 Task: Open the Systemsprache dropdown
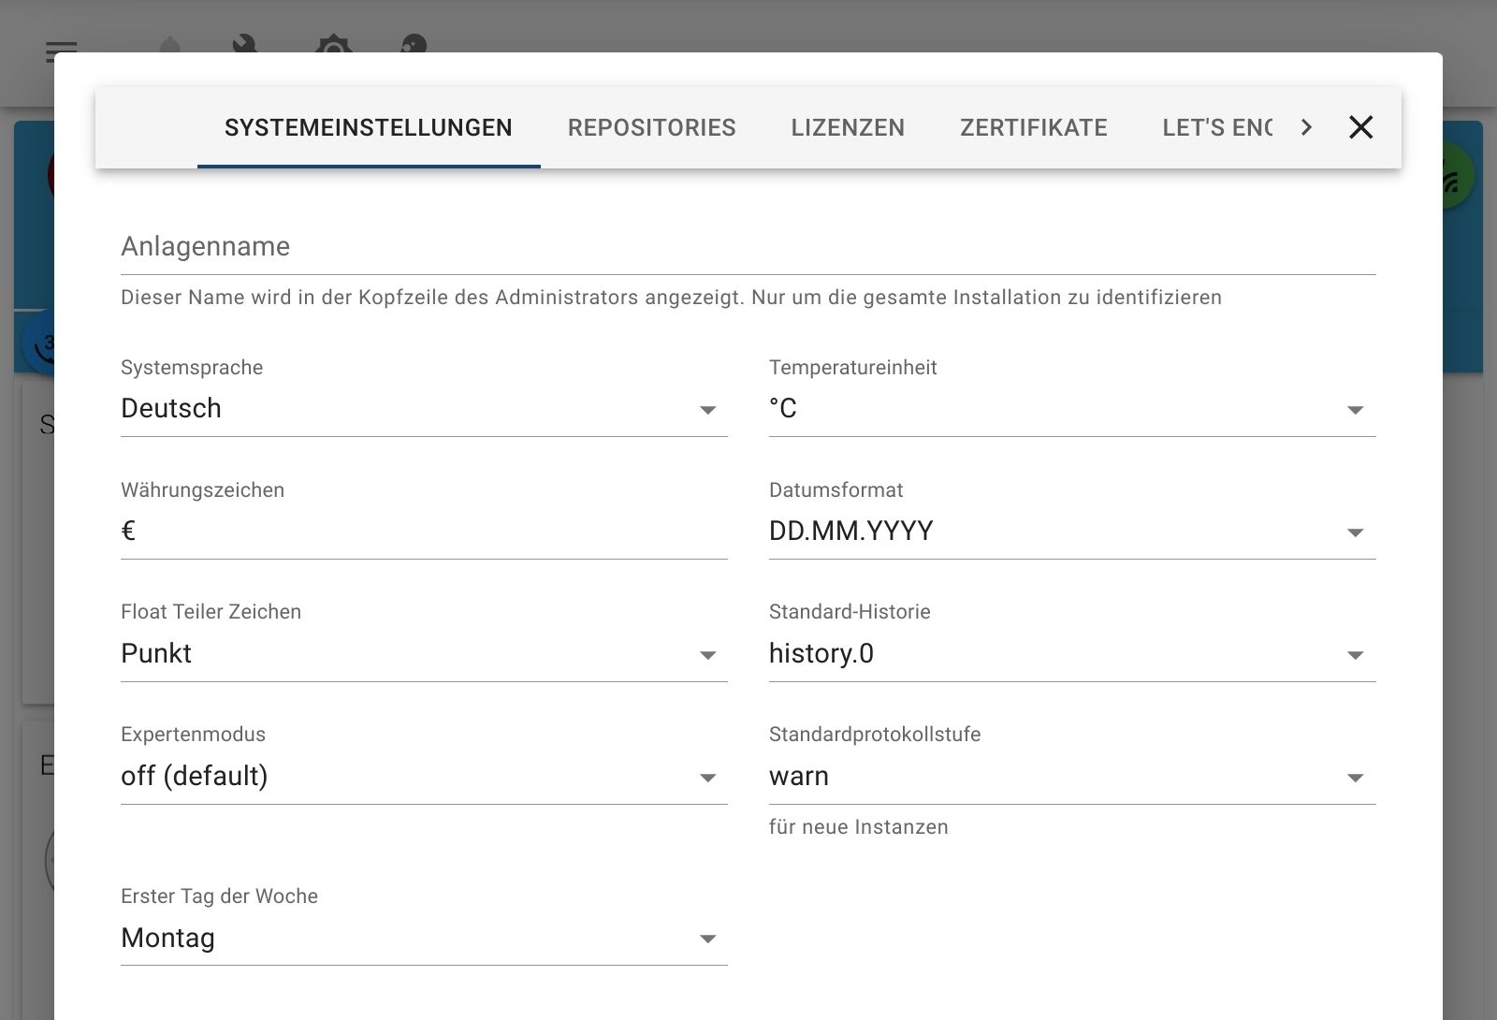(423, 409)
